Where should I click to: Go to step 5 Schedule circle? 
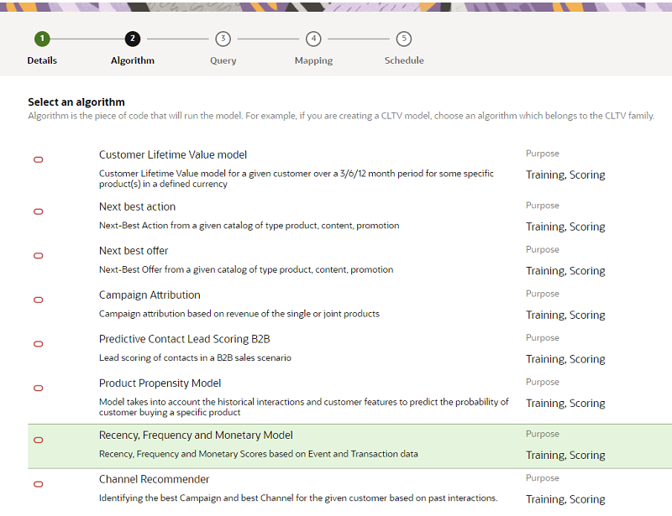pyautogui.click(x=404, y=39)
